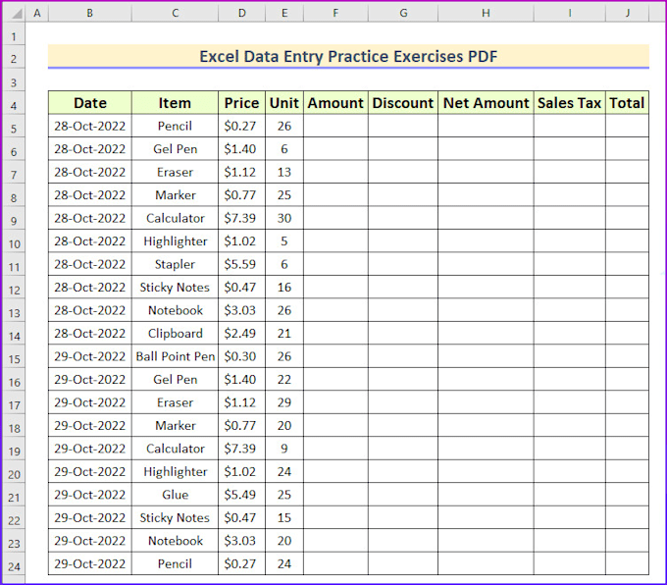This screenshot has width=667, height=585.
Task: Select column header H
Action: pos(486,13)
